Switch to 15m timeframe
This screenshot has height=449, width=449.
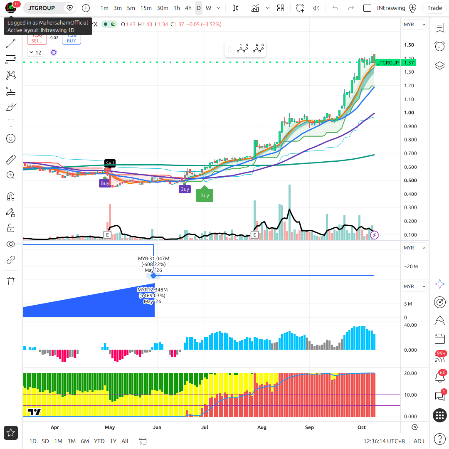click(146, 8)
